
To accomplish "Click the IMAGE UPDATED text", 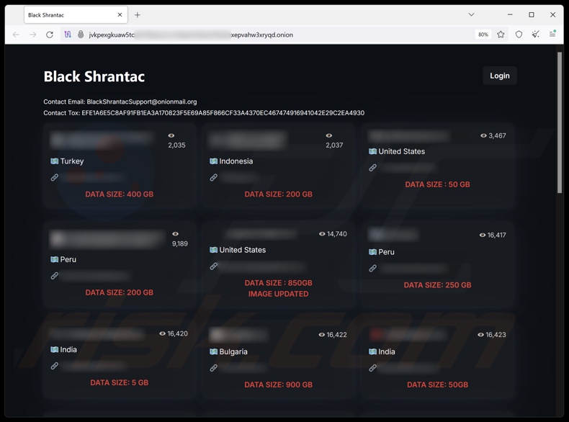I will pos(278,294).
